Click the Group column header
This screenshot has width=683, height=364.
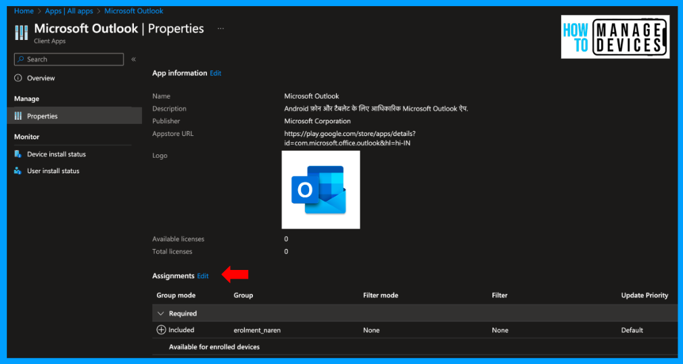(x=243, y=295)
